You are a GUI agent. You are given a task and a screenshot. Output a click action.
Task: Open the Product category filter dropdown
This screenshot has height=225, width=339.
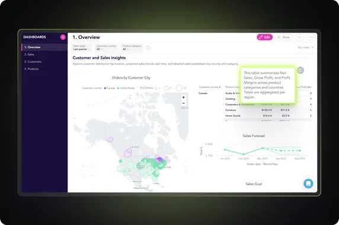(x=132, y=48)
